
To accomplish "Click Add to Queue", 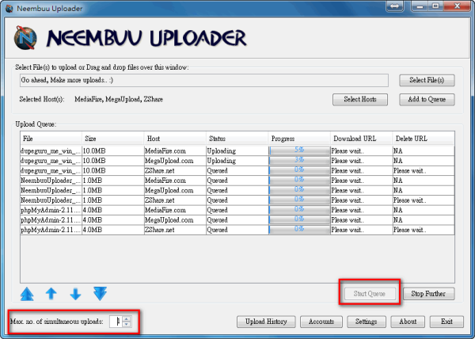I will [427, 99].
